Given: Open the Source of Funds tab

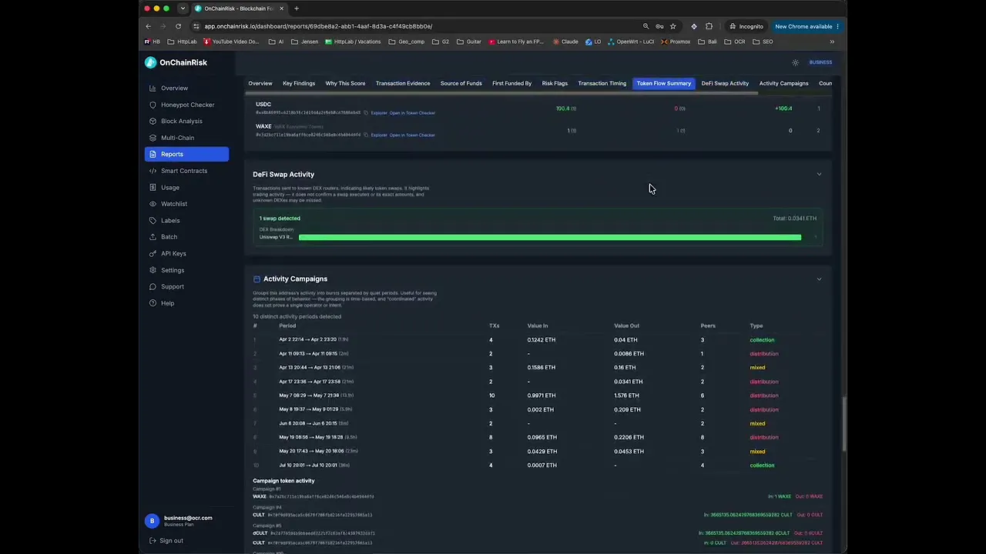Looking at the screenshot, I should [x=461, y=83].
